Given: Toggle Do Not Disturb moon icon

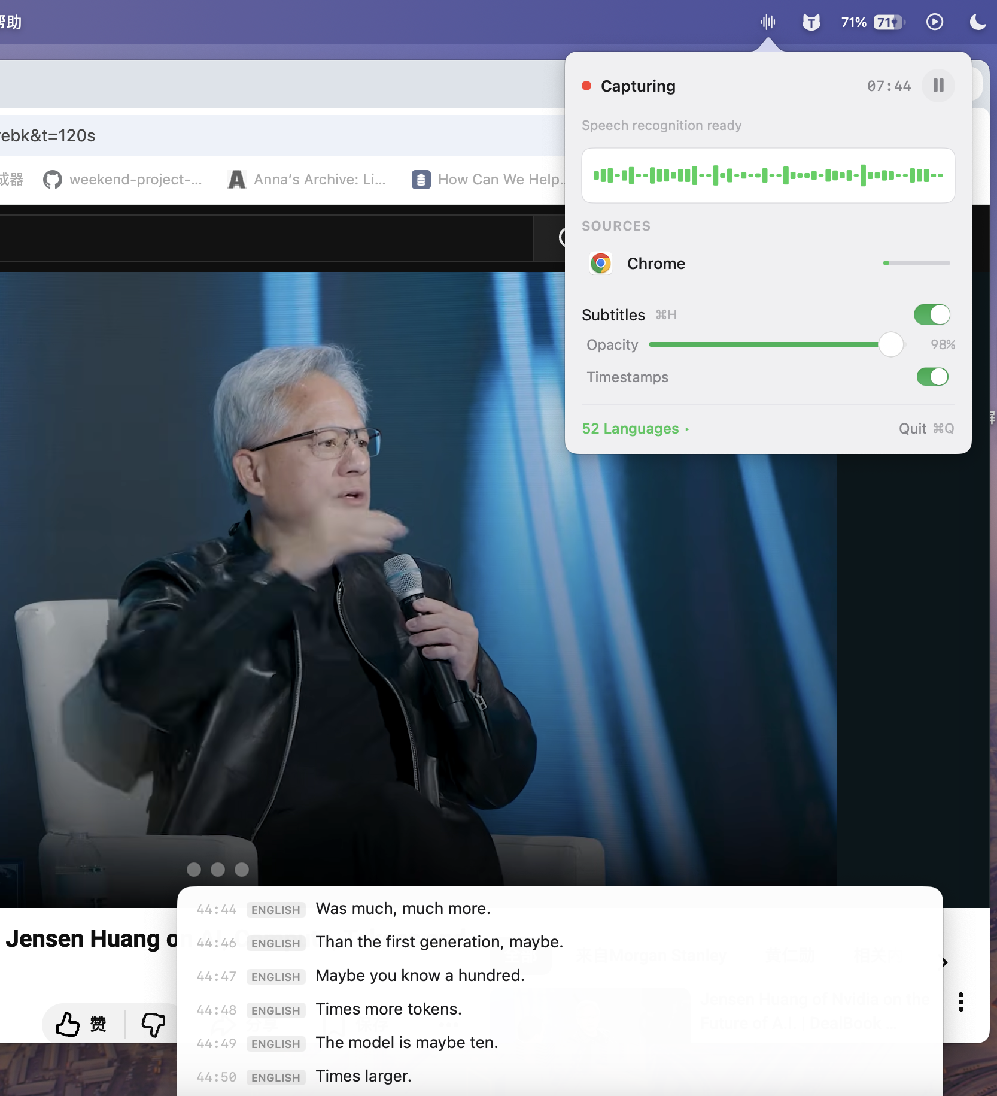Looking at the screenshot, I should tap(977, 22).
